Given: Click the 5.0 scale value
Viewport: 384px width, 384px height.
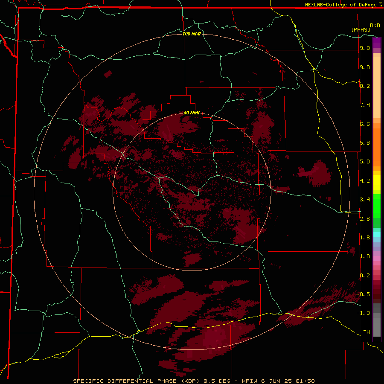Looking at the screenshot, I should pyautogui.click(x=365, y=162).
